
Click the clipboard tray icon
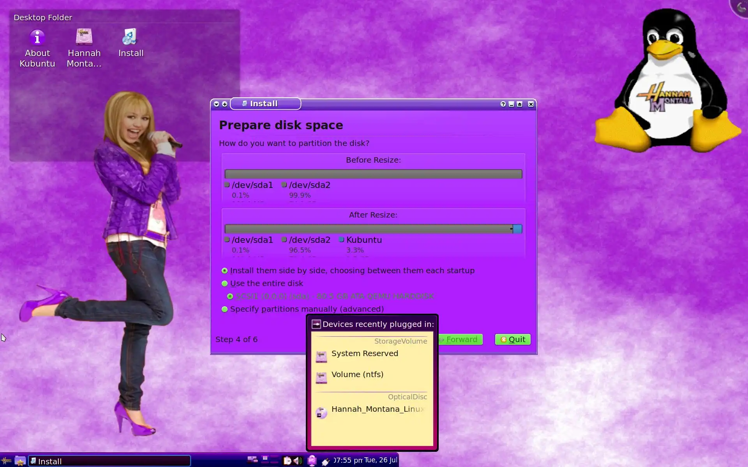[288, 461]
